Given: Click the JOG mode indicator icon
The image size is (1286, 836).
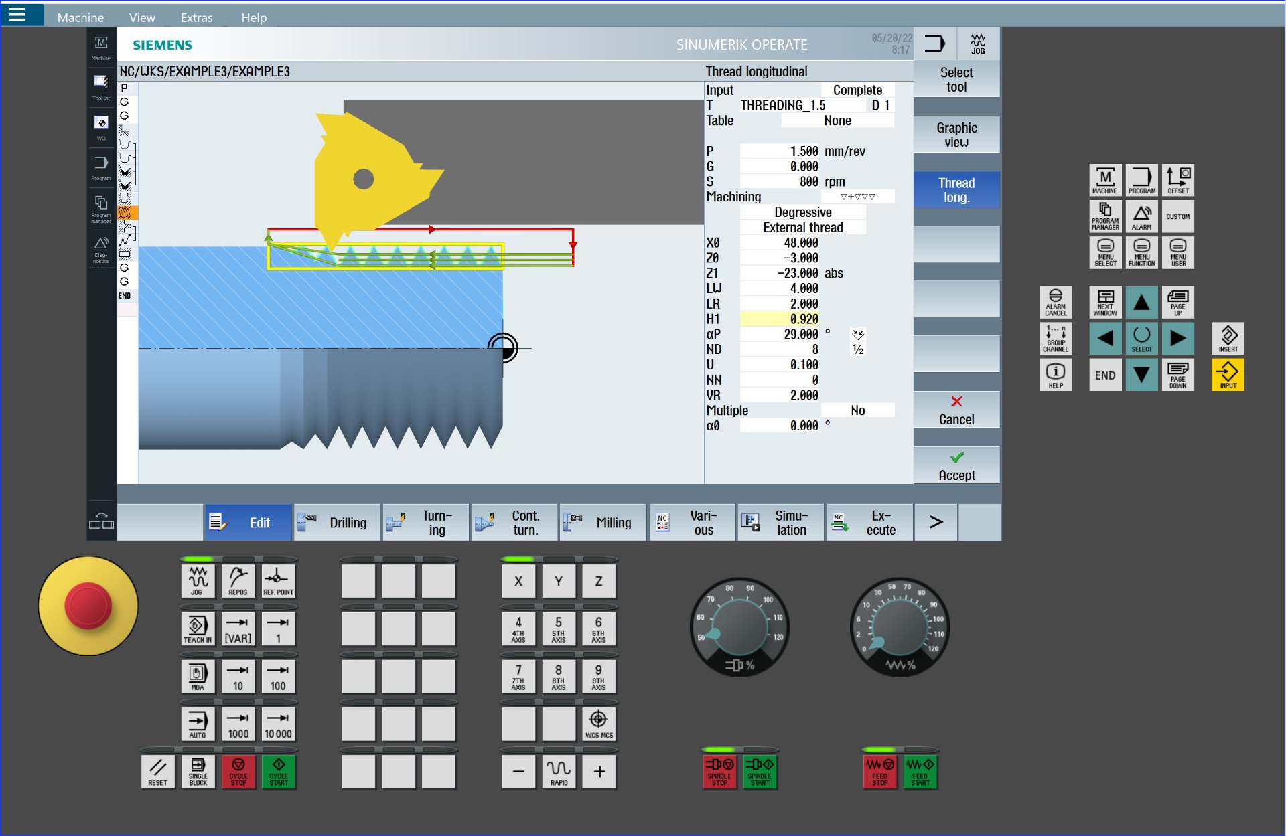Looking at the screenshot, I should click(978, 44).
